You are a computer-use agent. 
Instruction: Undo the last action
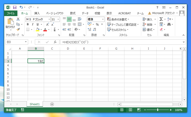click(x=21, y=7)
